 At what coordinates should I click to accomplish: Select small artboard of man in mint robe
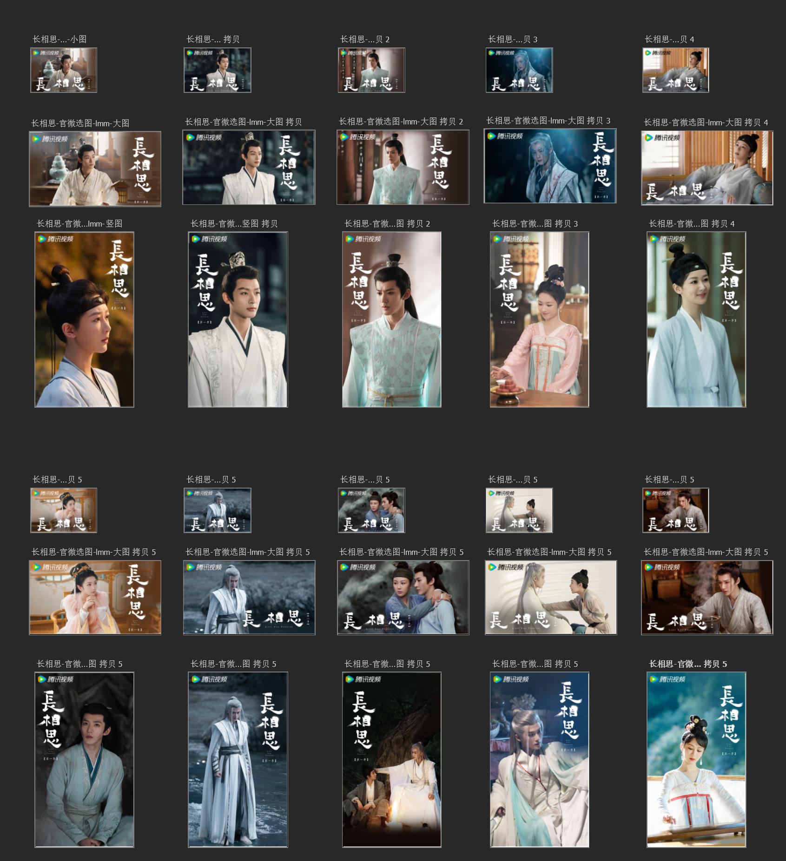[x=371, y=70]
